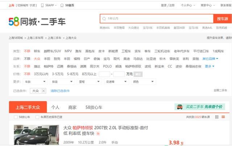
Task: Switch to the 商家 tab
Action: pyautogui.click(x=72, y=107)
